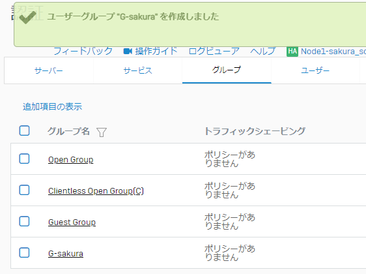Select the グループ tab
Viewport: 366px width, 274px height.
click(x=227, y=70)
